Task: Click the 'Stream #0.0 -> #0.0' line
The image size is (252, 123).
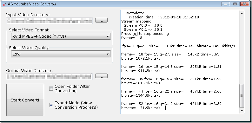Action: (x=143, y=25)
